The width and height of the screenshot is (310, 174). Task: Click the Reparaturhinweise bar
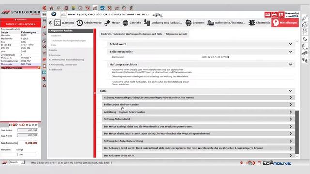pos(20,68)
